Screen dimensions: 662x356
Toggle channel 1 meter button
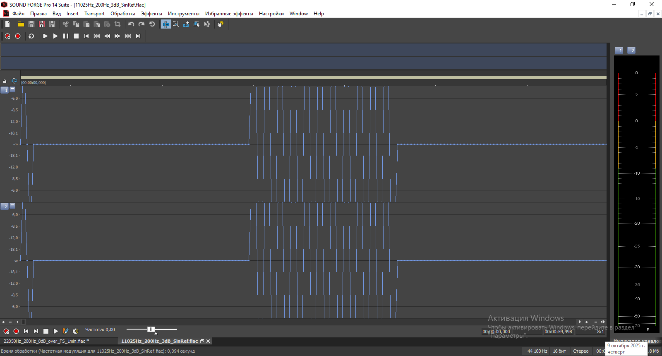click(619, 51)
